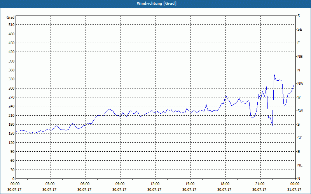The image size is (311, 194).
Task: Click the E compass label at 450 level
Action: 299,43
